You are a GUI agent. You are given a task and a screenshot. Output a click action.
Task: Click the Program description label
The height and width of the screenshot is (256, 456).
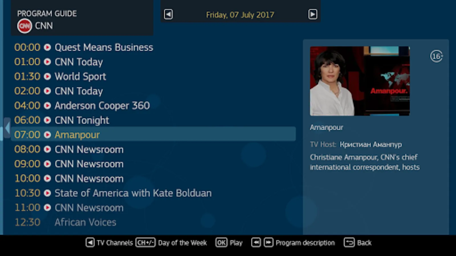pos(305,243)
